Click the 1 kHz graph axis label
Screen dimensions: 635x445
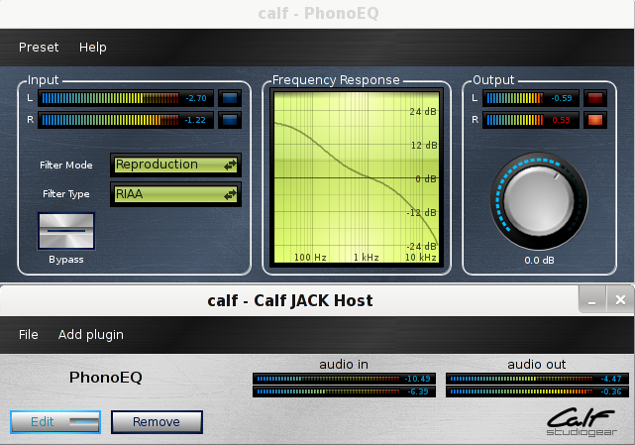367,258
